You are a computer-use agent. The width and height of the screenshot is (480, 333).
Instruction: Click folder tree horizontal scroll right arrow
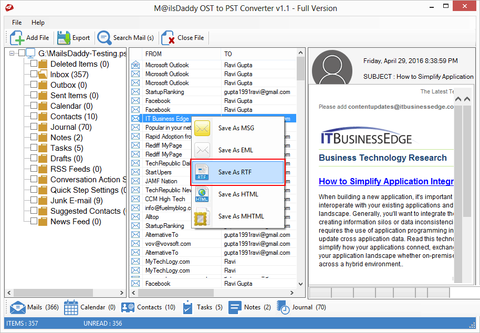(x=122, y=293)
